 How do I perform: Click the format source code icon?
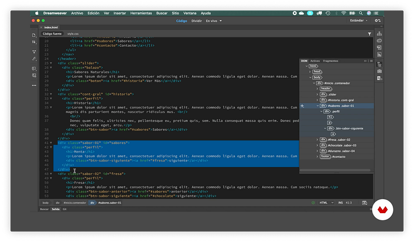[34, 59]
